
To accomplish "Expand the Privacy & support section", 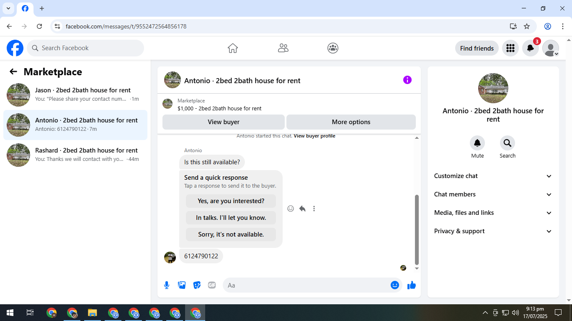I will 493,231.
